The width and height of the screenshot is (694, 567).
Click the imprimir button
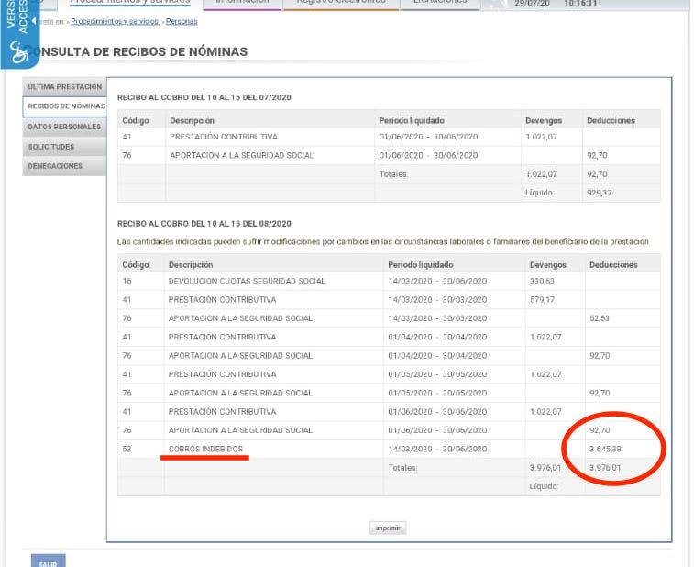388,528
